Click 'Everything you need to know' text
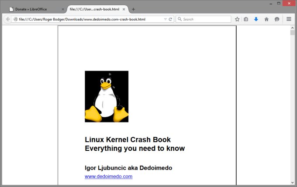The width and height of the screenshot is (297, 187). 135,149
